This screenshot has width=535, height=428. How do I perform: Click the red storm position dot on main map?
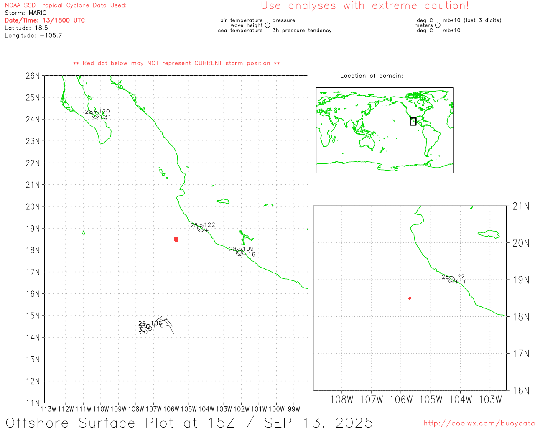coord(176,239)
